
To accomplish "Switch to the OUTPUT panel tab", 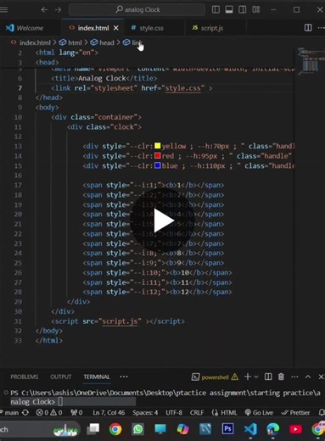I will point(61,377).
